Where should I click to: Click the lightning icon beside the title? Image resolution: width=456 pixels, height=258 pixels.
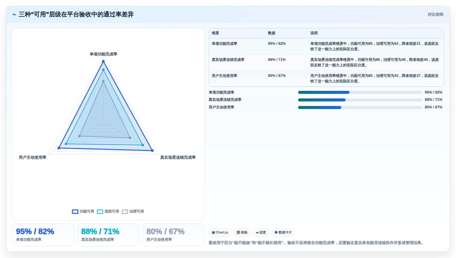pos(14,15)
